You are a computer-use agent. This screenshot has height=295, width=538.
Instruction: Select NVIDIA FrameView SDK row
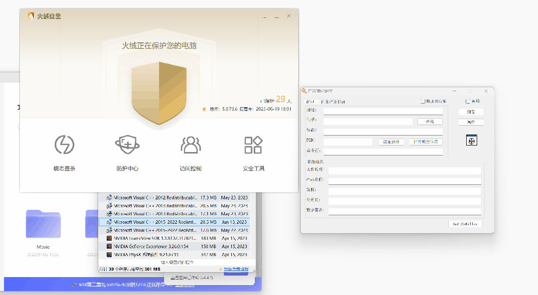[175, 238]
